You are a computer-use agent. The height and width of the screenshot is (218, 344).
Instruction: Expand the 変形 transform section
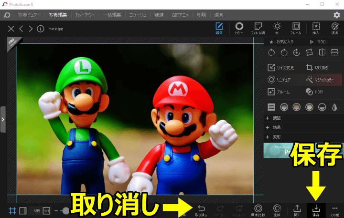point(304,137)
